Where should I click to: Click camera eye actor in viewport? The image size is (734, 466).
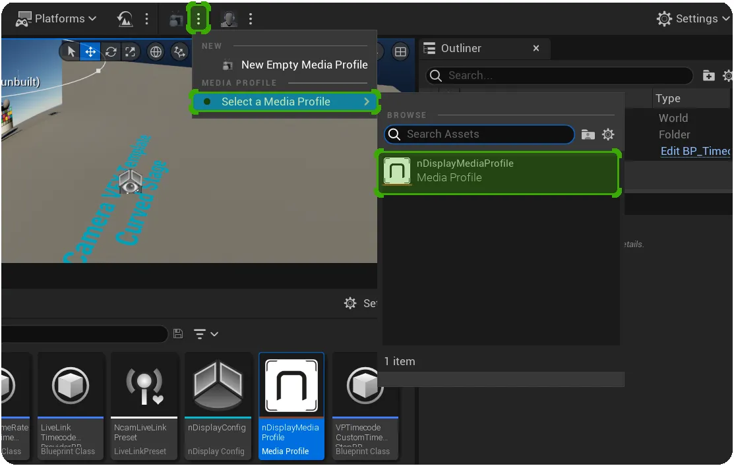tap(130, 182)
